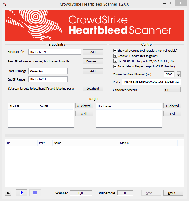Open the CrowdStrike app icon in the title bar
The width and height of the screenshot is (189, 201).
click(5, 4)
